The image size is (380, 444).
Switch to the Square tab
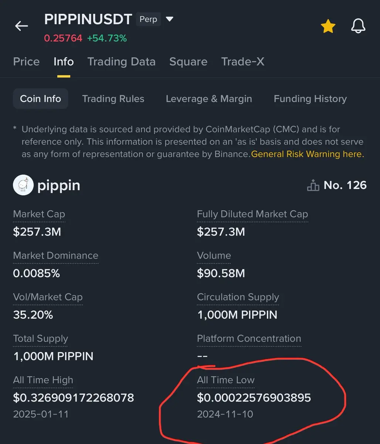tap(188, 61)
